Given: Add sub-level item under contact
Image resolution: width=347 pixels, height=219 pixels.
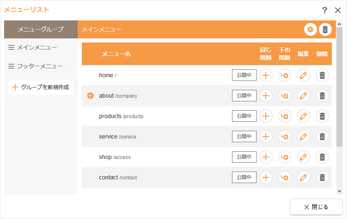Looking at the screenshot, I should 285,177.
